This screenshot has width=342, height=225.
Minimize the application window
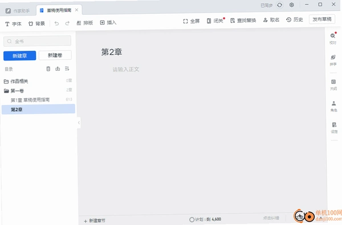307,5
